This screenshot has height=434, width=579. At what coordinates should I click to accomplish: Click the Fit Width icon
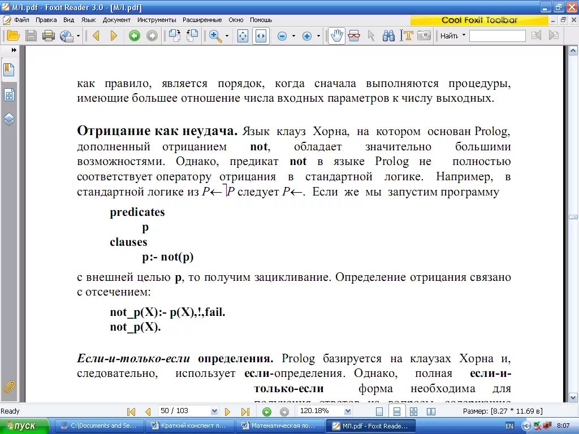(x=261, y=36)
